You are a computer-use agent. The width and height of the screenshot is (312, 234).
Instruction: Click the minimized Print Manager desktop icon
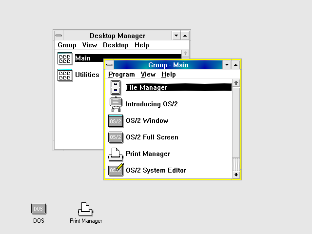coord(86,209)
